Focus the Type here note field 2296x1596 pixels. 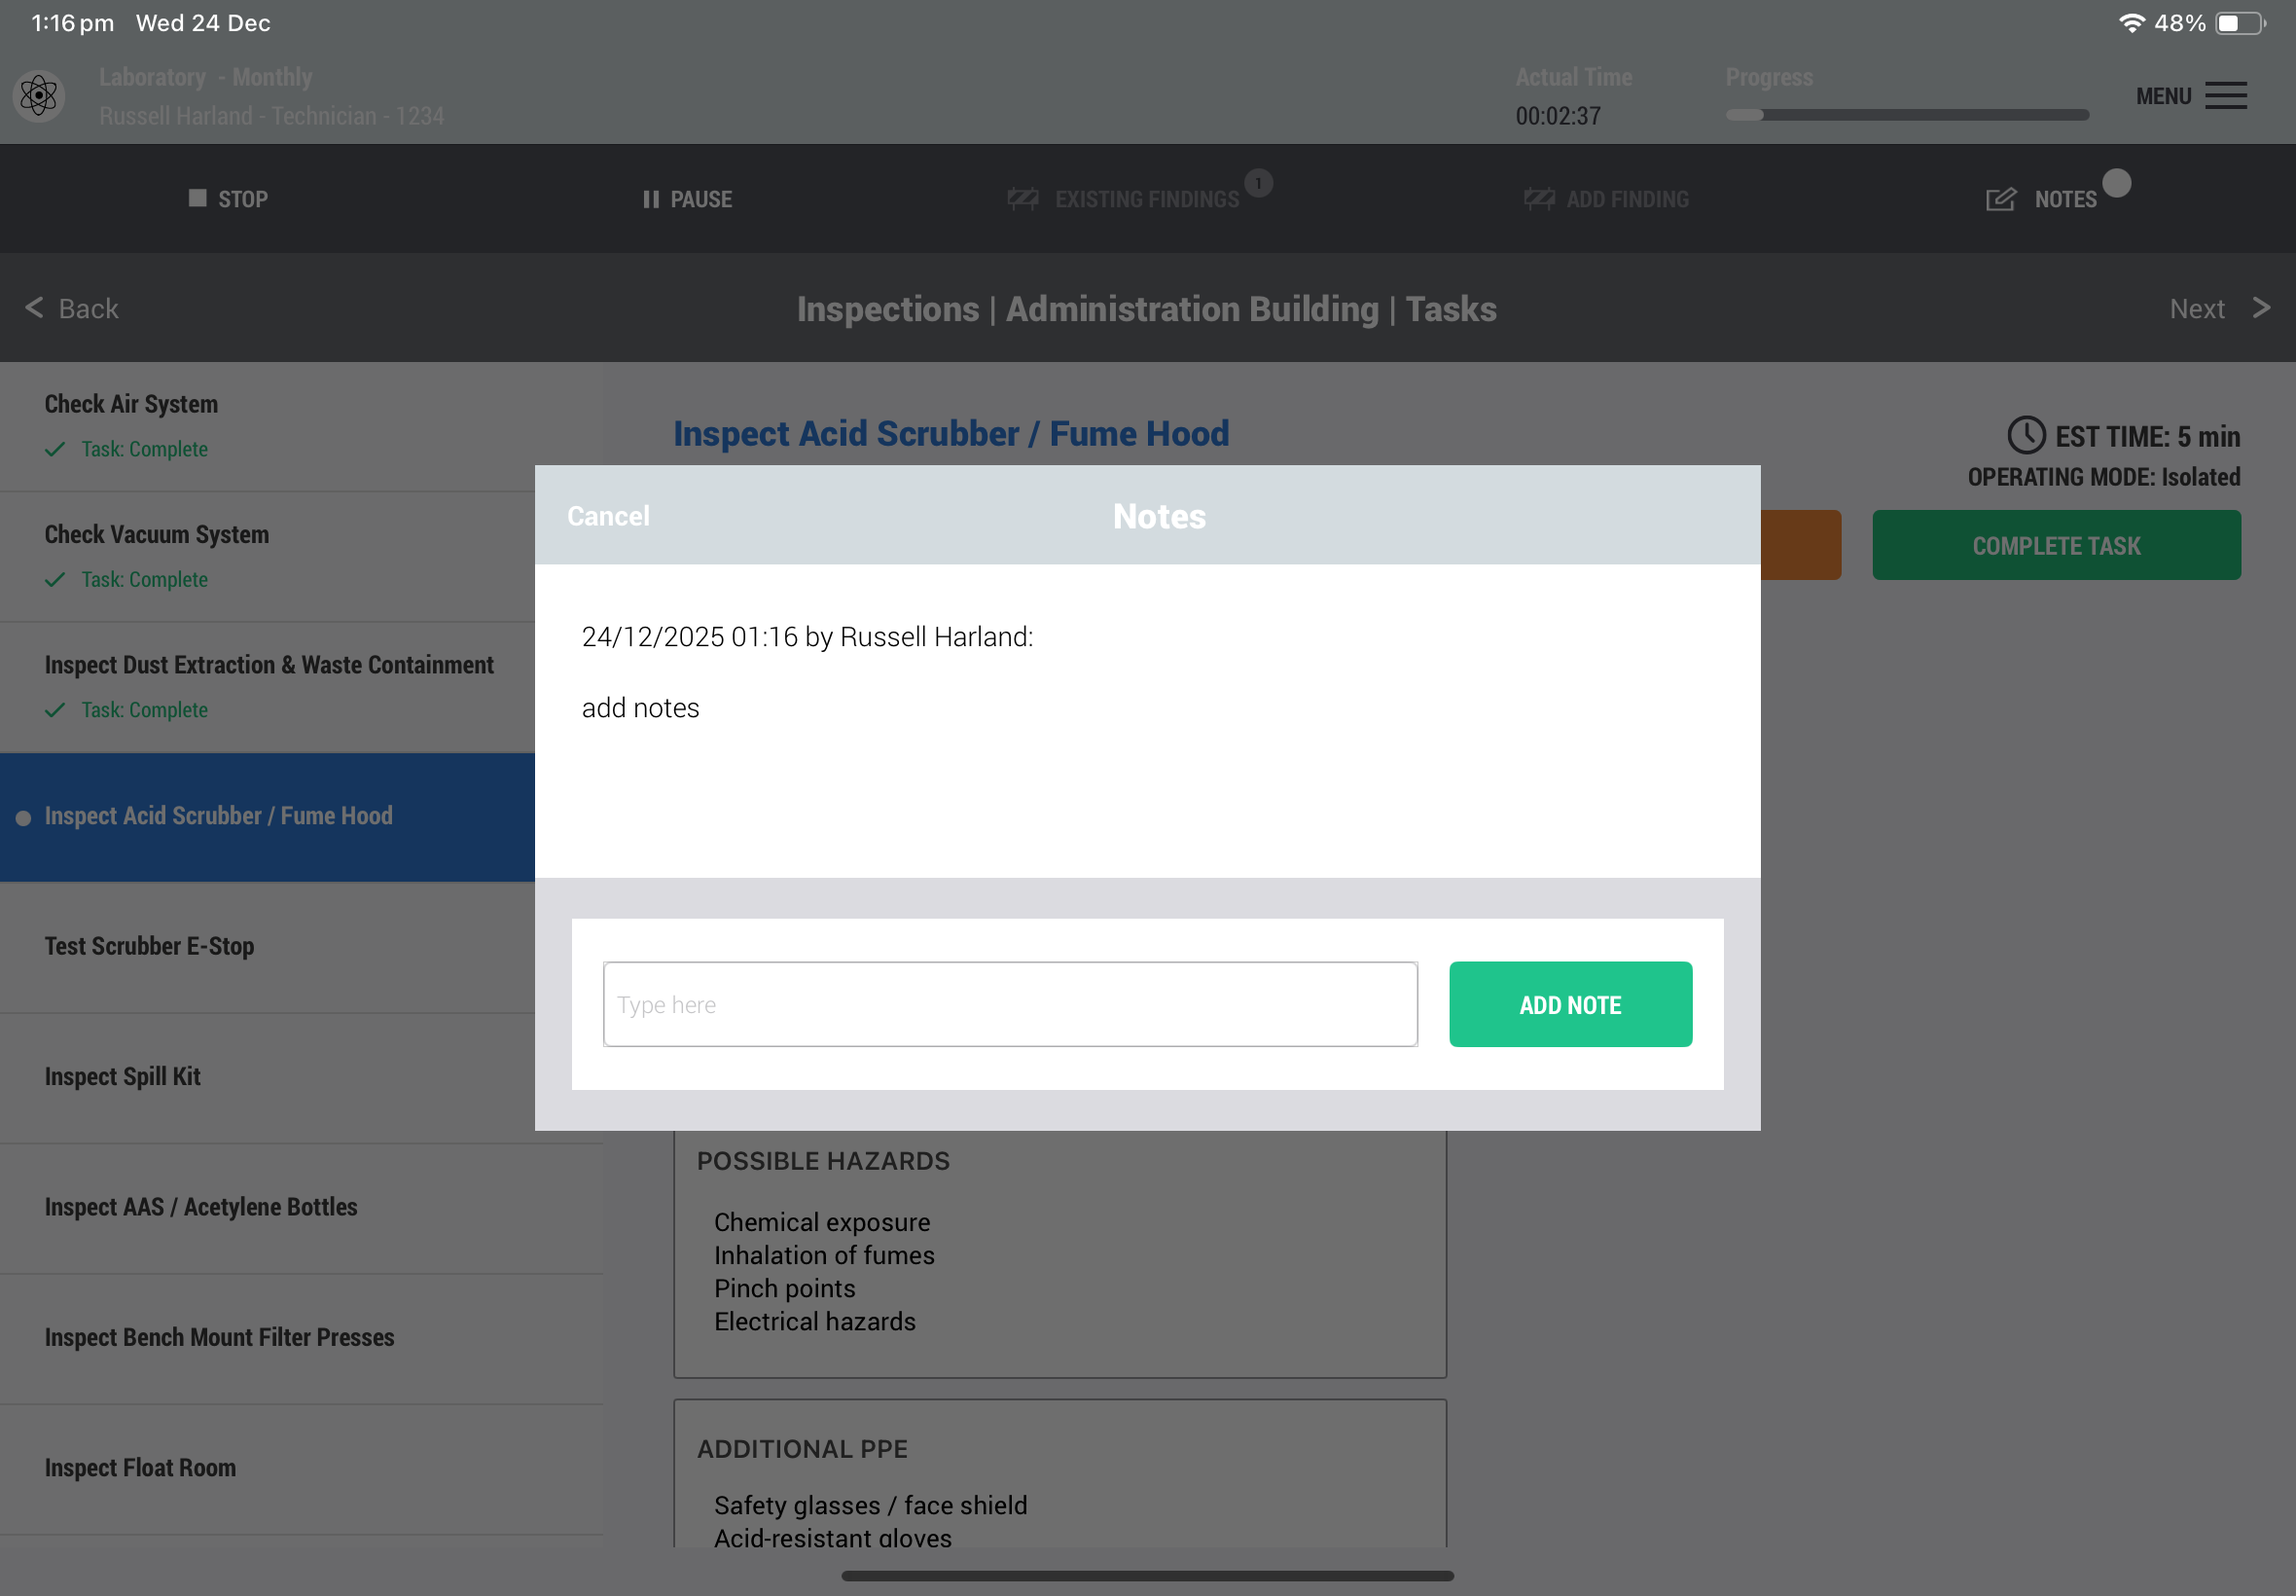tap(1010, 1004)
